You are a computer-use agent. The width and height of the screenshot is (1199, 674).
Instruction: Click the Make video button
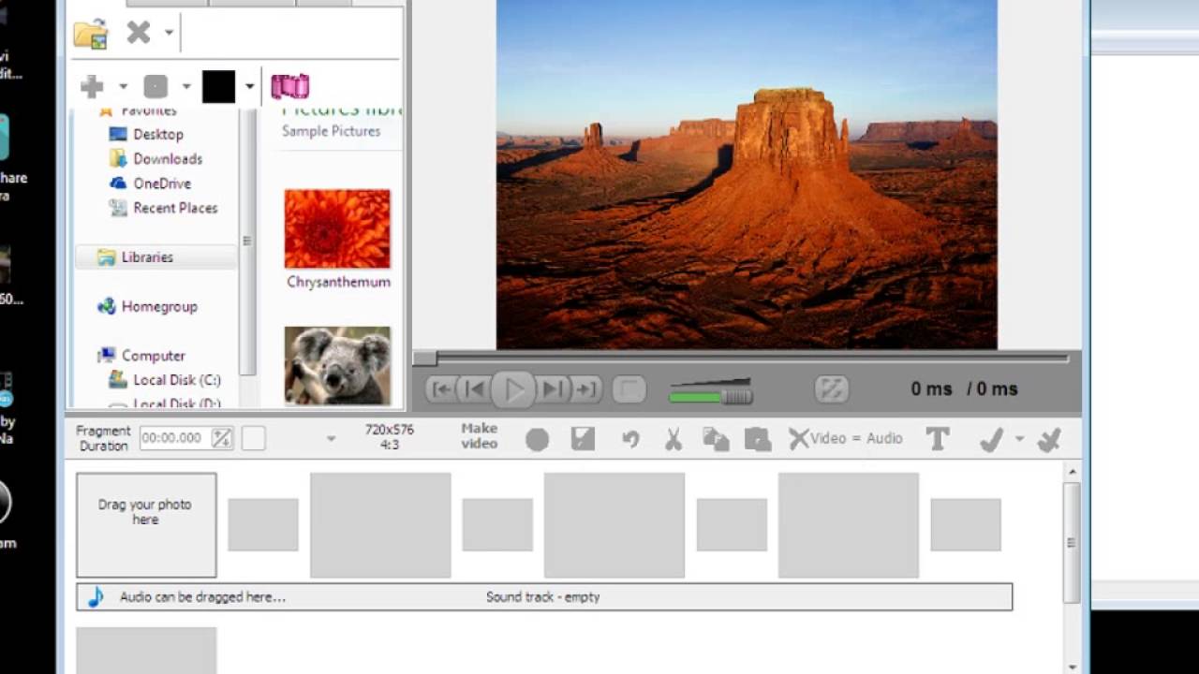tap(479, 436)
